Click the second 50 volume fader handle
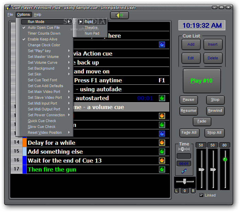This screenshot has width=240, height=212. coord(213,169)
